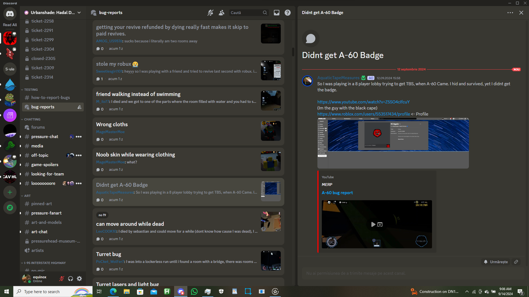Collapse the CHATTING channel category
Screen dimensions: 529x297
[32, 119]
